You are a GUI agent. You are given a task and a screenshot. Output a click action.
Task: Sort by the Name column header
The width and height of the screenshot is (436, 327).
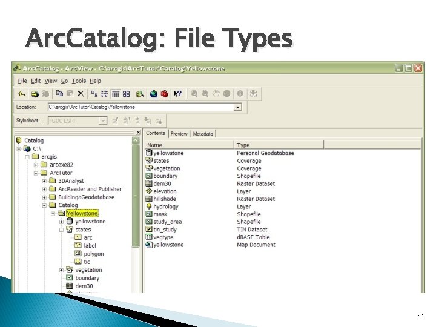coord(190,145)
